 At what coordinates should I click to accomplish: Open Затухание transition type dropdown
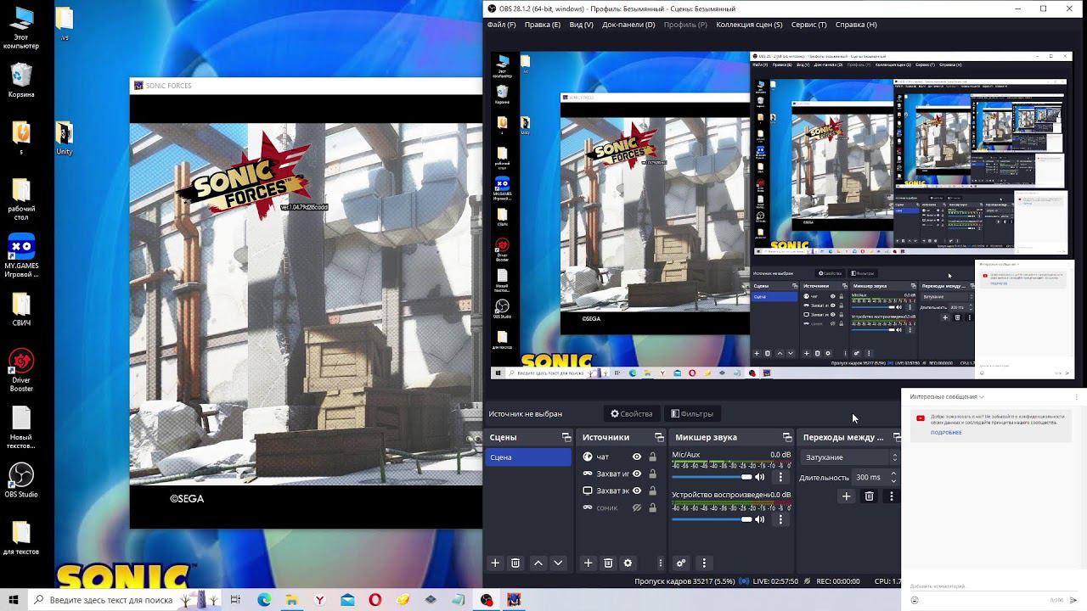point(850,457)
